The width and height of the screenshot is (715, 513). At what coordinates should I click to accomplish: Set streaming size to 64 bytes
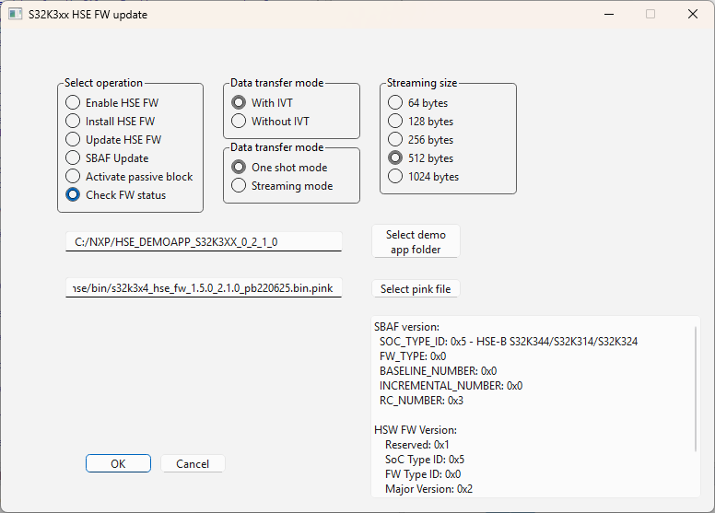(x=395, y=103)
